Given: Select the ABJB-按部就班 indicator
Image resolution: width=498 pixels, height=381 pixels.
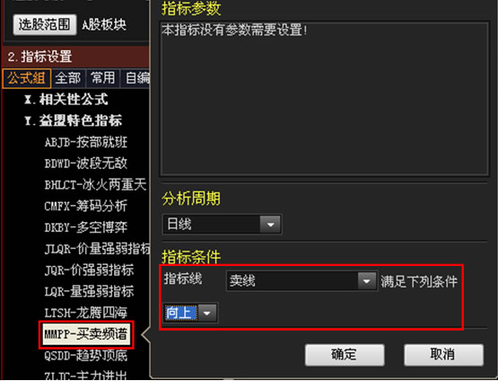Looking at the screenshot, I should (x=86, y=142).
